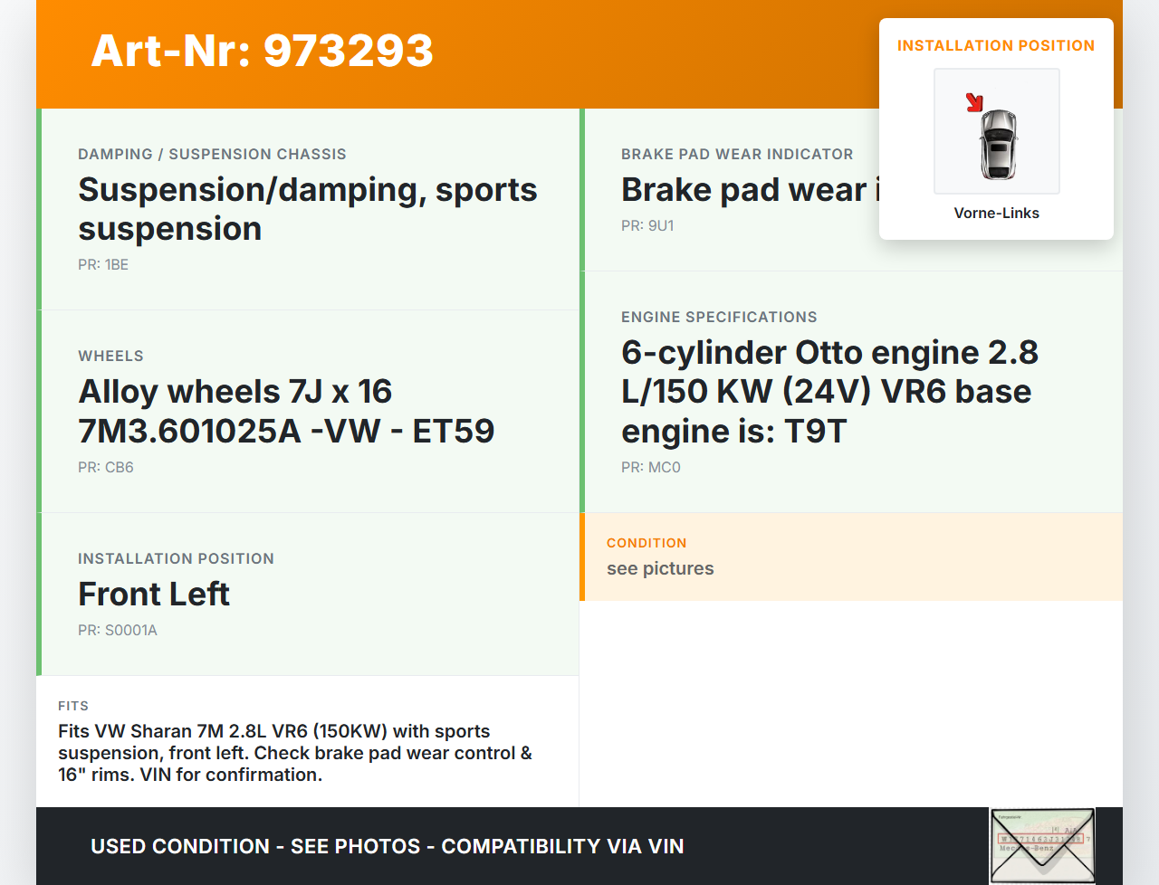
Task: Click the see pictures condition text
Action: (x=660, y=569)
